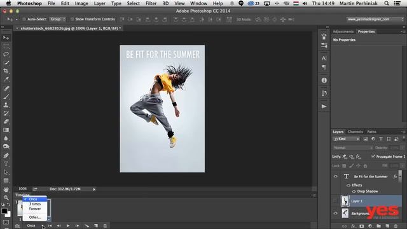This screenshot has width=407, height=229.
Task: Switch to the Adjustments tab
Action: (343, 32)
